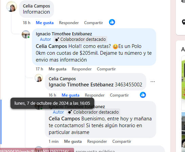
Task: Click the Colaborador destacado badge on the Polo reply
Action: coord(80,39)
